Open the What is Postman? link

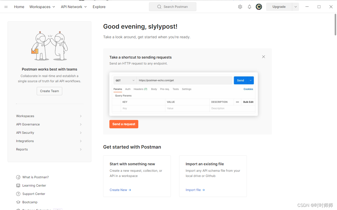(35, 177)
